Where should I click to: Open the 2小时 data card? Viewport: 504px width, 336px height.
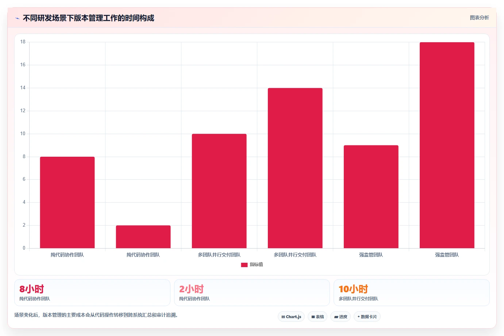click(x=252, y=293)
